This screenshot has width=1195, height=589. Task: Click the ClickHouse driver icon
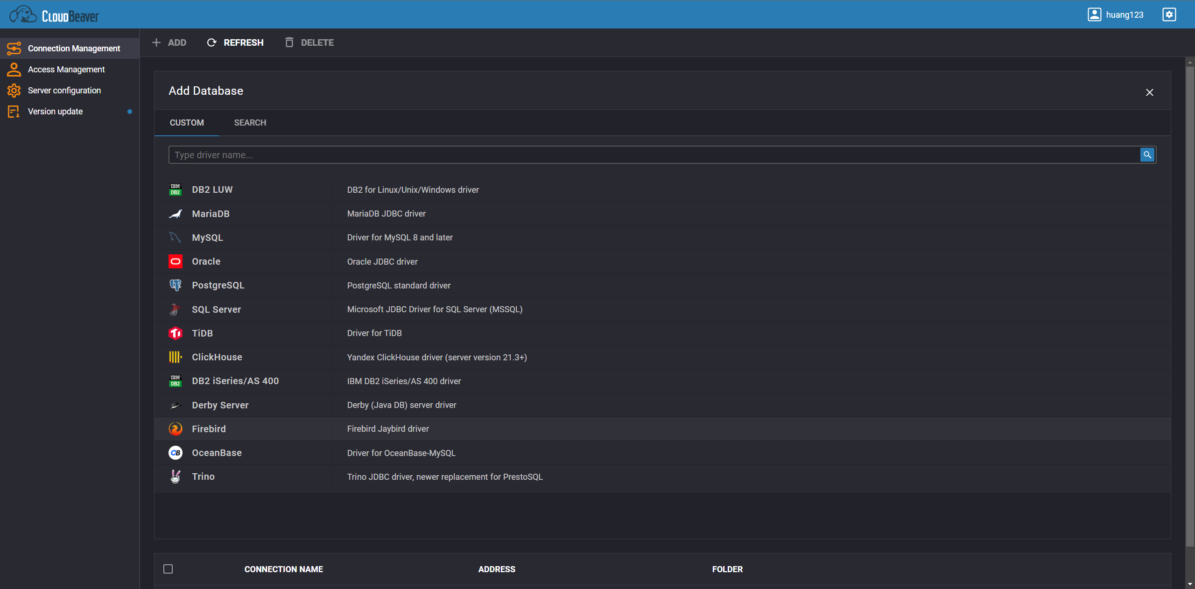[x=176, y=357]
